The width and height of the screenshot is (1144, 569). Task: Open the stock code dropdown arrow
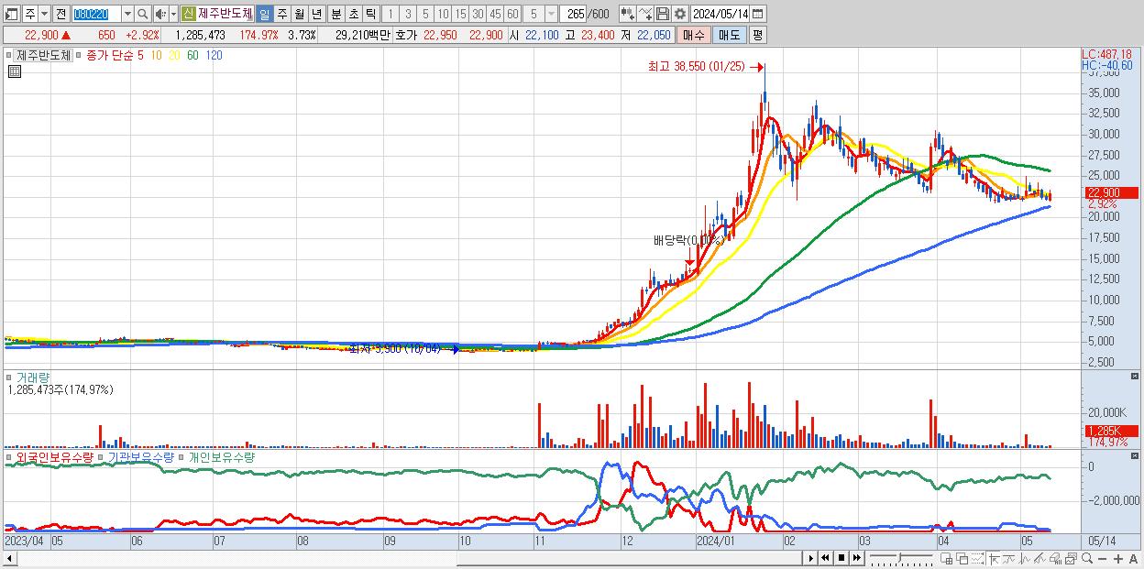127,15
